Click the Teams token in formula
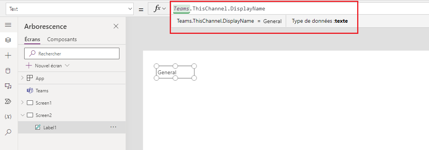The image size is (429, 150). (x=181, y=9)
